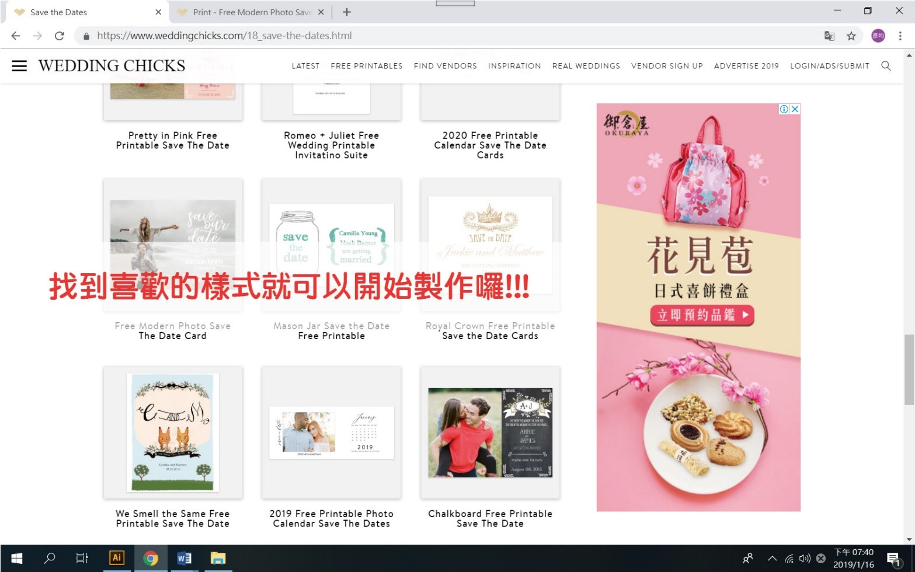The image size is (915, 572).
Task: Click the site lock icon in address bar
Action: [x=86, y=36]
